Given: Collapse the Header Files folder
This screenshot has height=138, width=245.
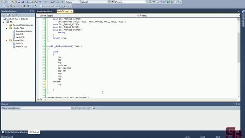Looking at the screenshot, I should pos(7,28).
